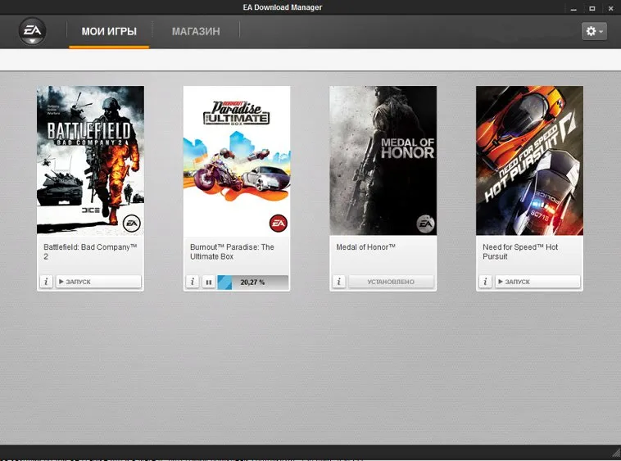
Task: Click the Burnout Paradise: The Ultimate Box title
Action: click(x=232, y=251)
